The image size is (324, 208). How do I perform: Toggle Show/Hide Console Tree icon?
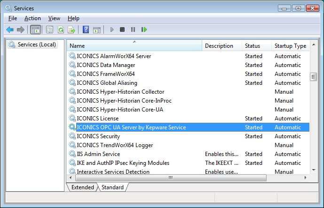point(36,30)
